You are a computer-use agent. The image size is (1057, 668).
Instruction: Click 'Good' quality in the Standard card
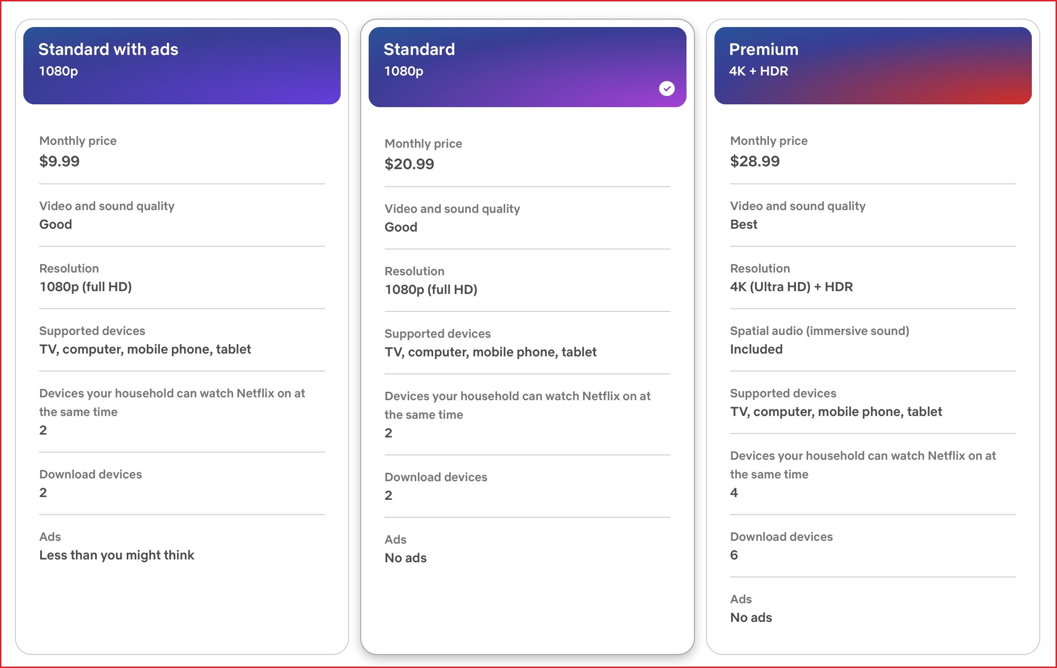[401, 227]
